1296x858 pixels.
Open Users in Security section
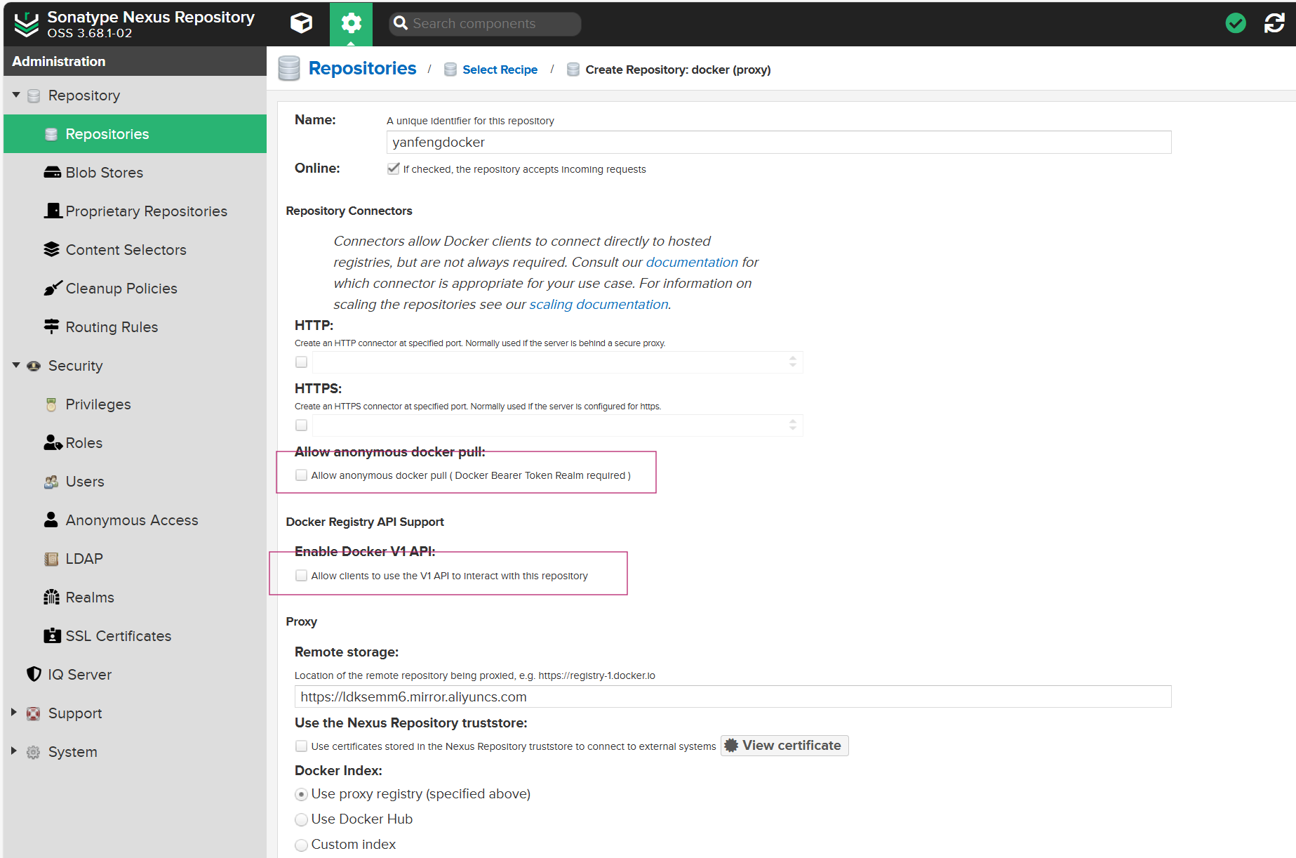pos(85,482)
